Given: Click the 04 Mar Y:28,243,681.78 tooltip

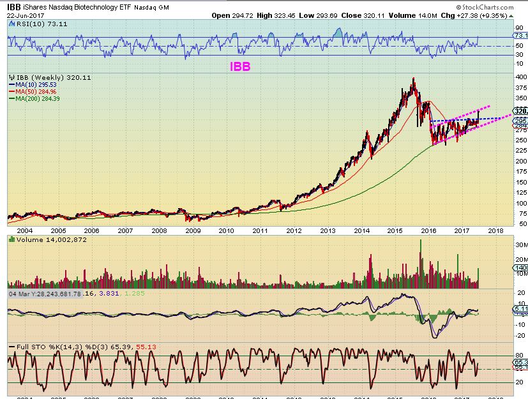Looking at the screenshot, I should point(45,294).
